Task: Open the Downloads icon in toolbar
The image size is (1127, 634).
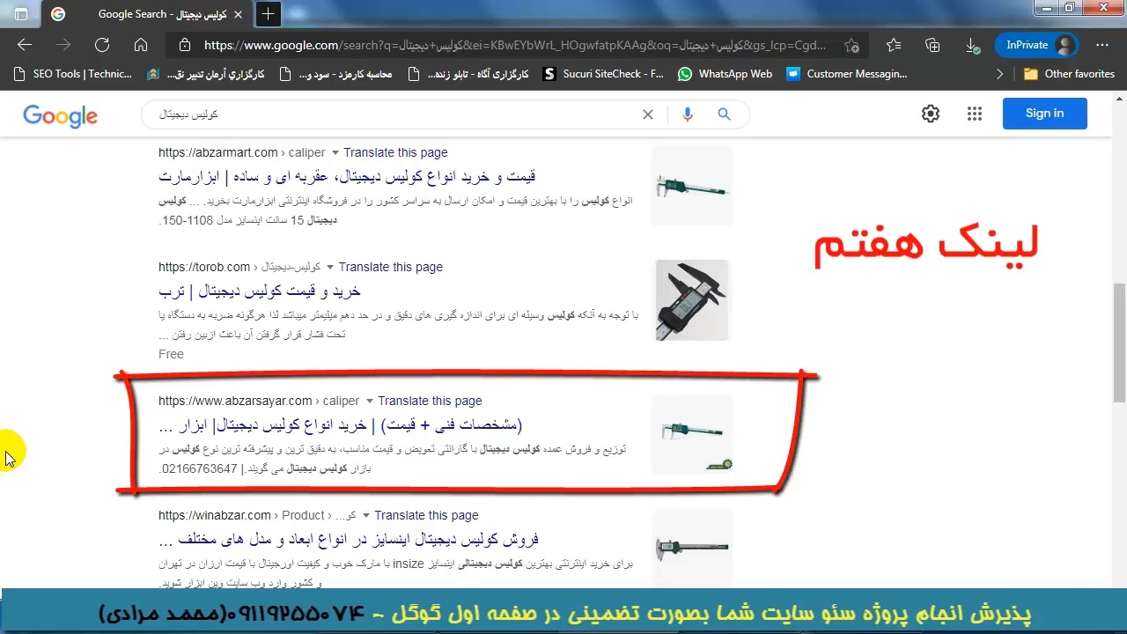Action: tap(971, 45)
